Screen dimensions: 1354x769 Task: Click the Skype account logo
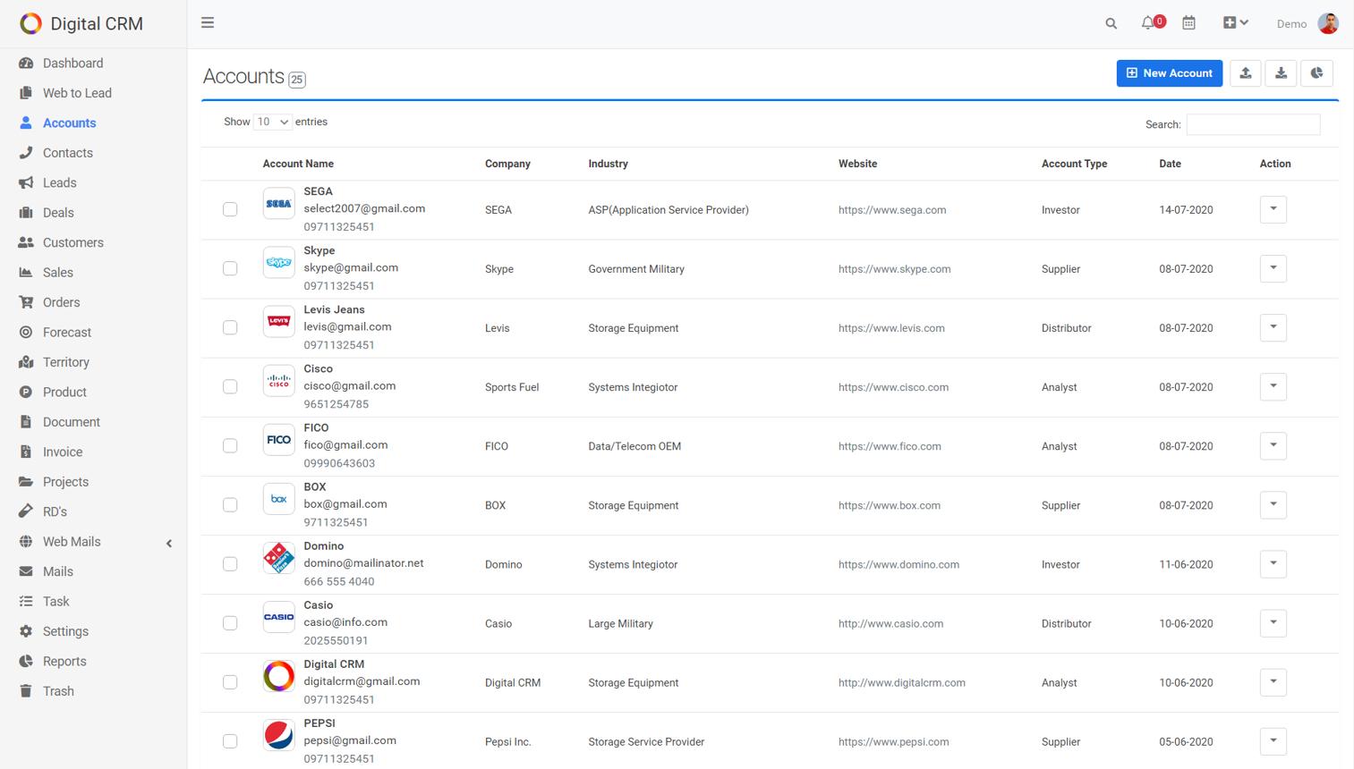point(278,263)
